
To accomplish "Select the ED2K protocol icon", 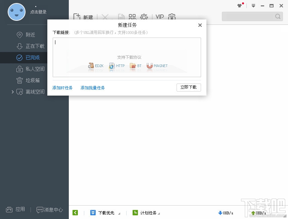I will (91, 65).
